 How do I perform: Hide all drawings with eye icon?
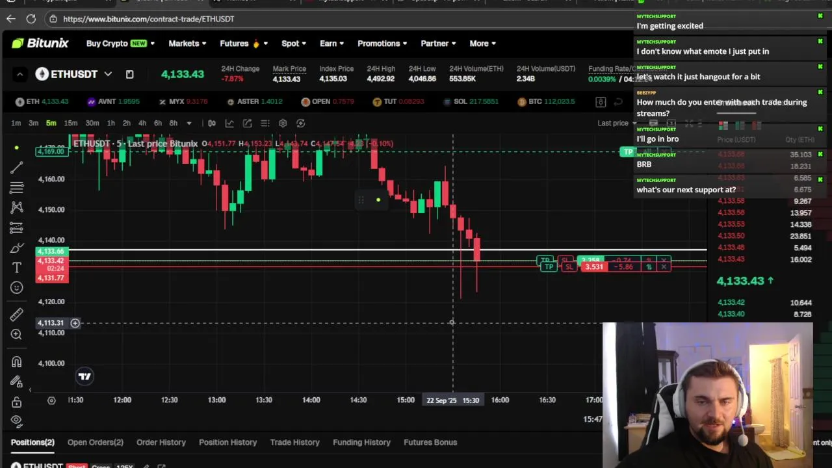coord(16,421)
